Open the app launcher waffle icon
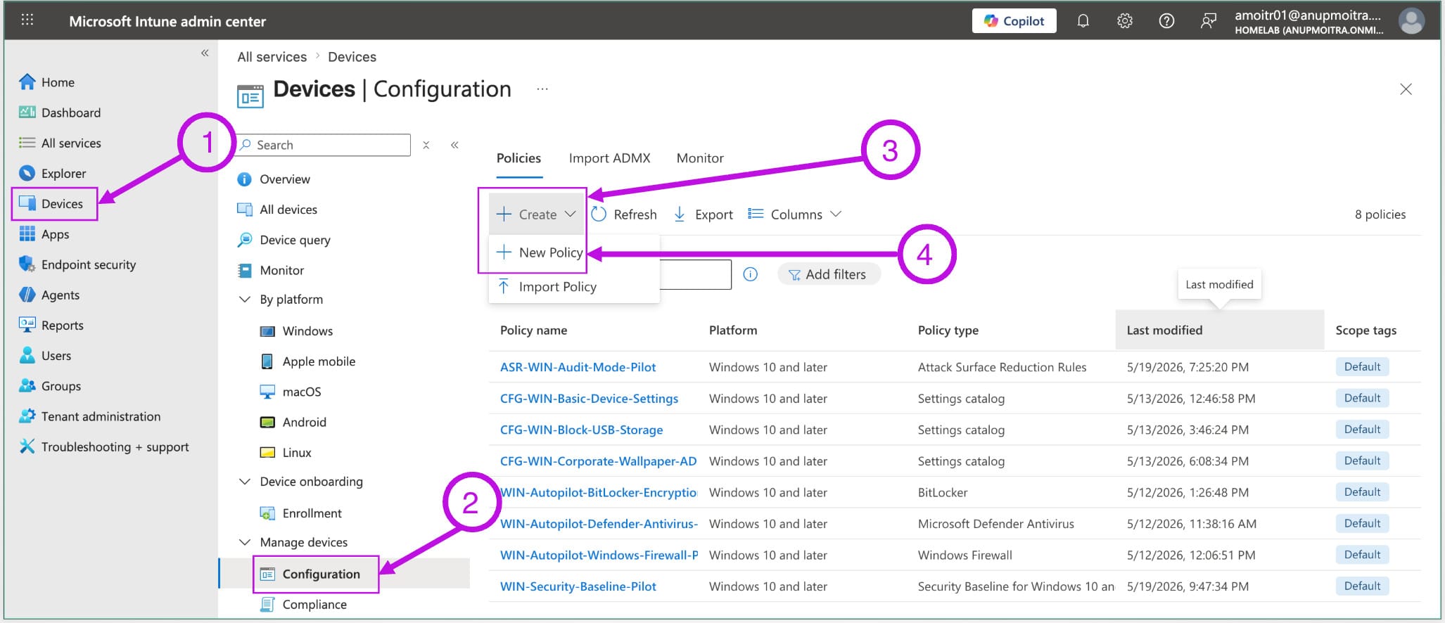The width and height of the screenshot is (1445, 623). [27, 20]
